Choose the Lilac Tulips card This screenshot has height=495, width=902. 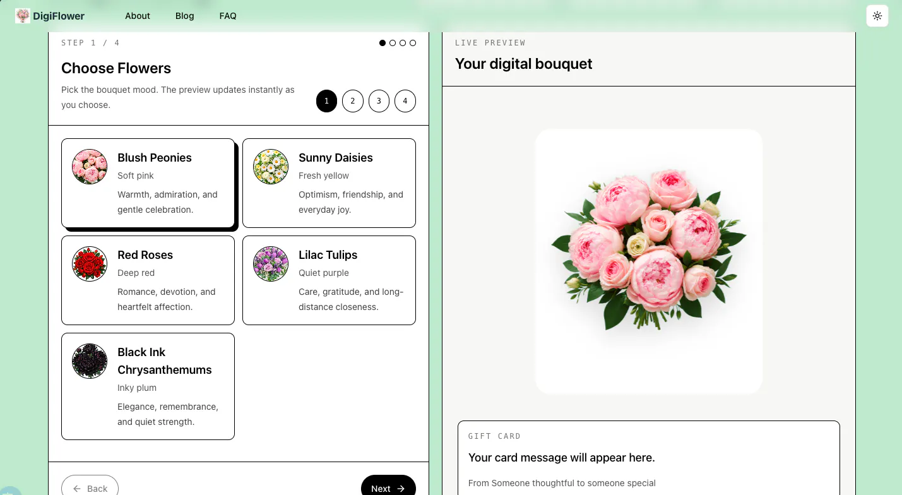click(329, 280)
